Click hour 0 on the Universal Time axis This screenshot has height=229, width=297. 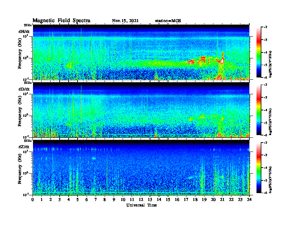click(33, 200)
